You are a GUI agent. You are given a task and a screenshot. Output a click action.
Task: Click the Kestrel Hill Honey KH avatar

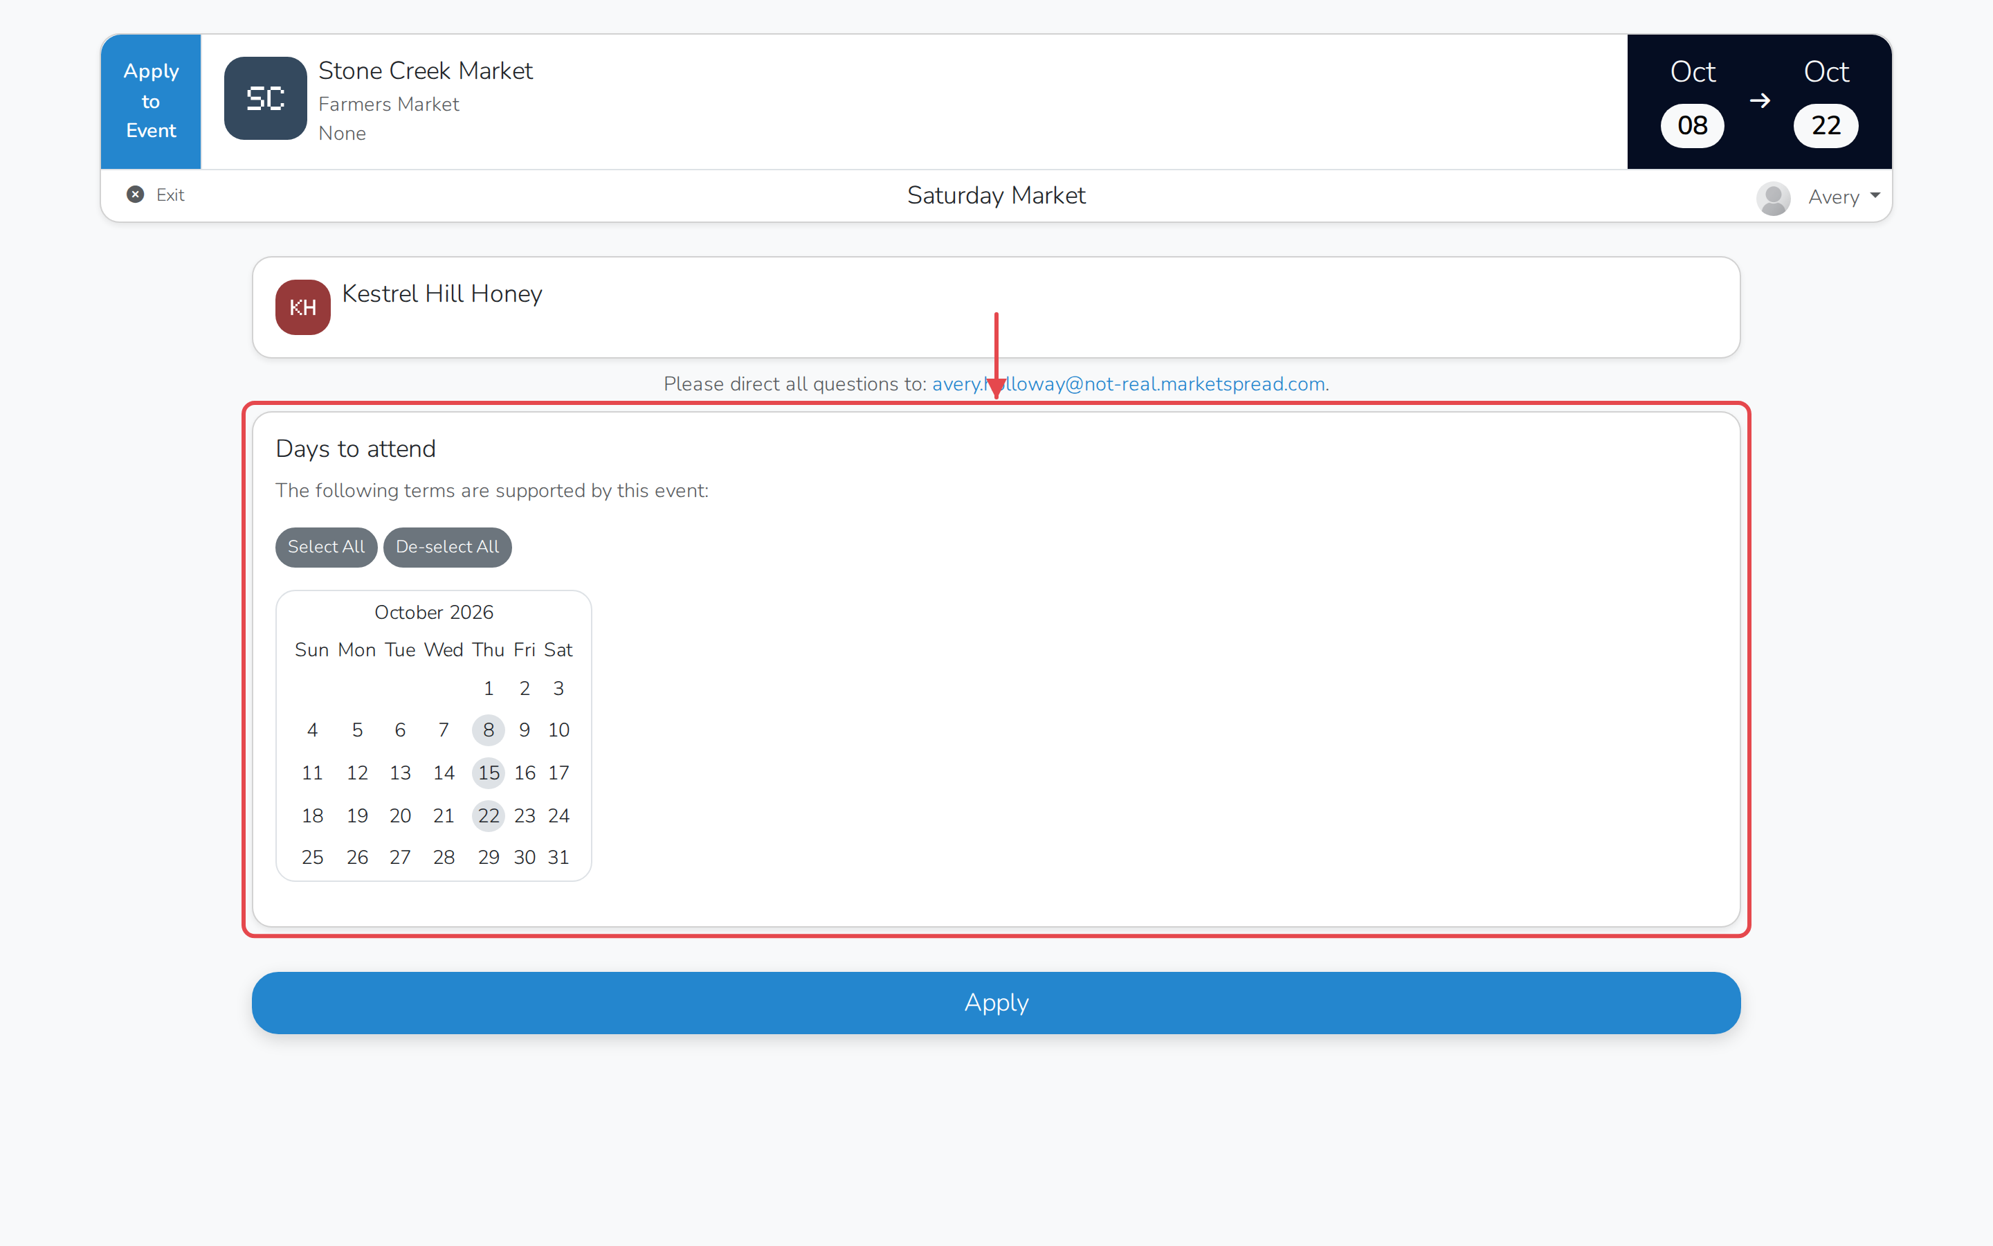[x=303, y=307]
